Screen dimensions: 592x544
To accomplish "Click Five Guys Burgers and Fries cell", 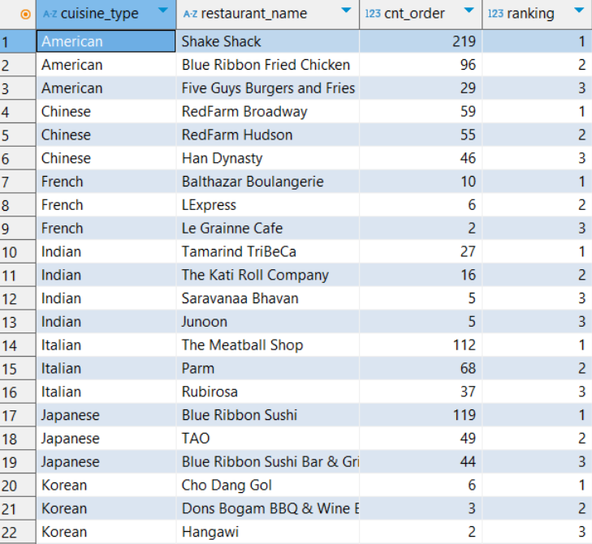I will click(268, 88).
